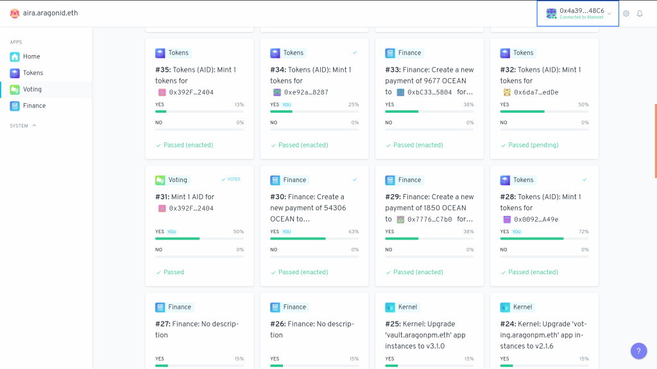The image size is (657, 369).
Task: Select Voting in the apps menu
Action: 32,89
